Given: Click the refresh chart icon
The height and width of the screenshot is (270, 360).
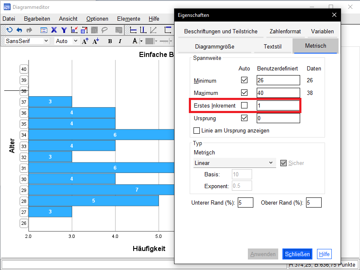Looking at the screenshot, I should click(x=10, y=30).
